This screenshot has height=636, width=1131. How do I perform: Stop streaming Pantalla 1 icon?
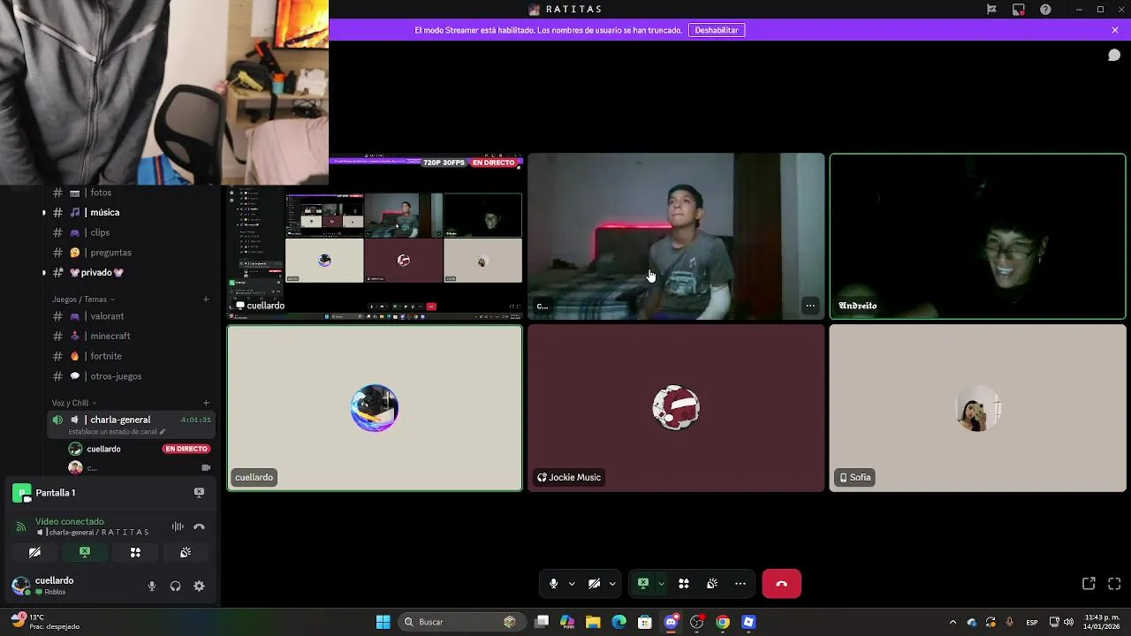click(199, 493)
